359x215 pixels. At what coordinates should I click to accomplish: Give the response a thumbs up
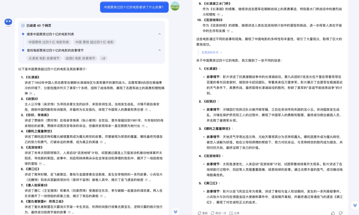(x=333, y=213)
